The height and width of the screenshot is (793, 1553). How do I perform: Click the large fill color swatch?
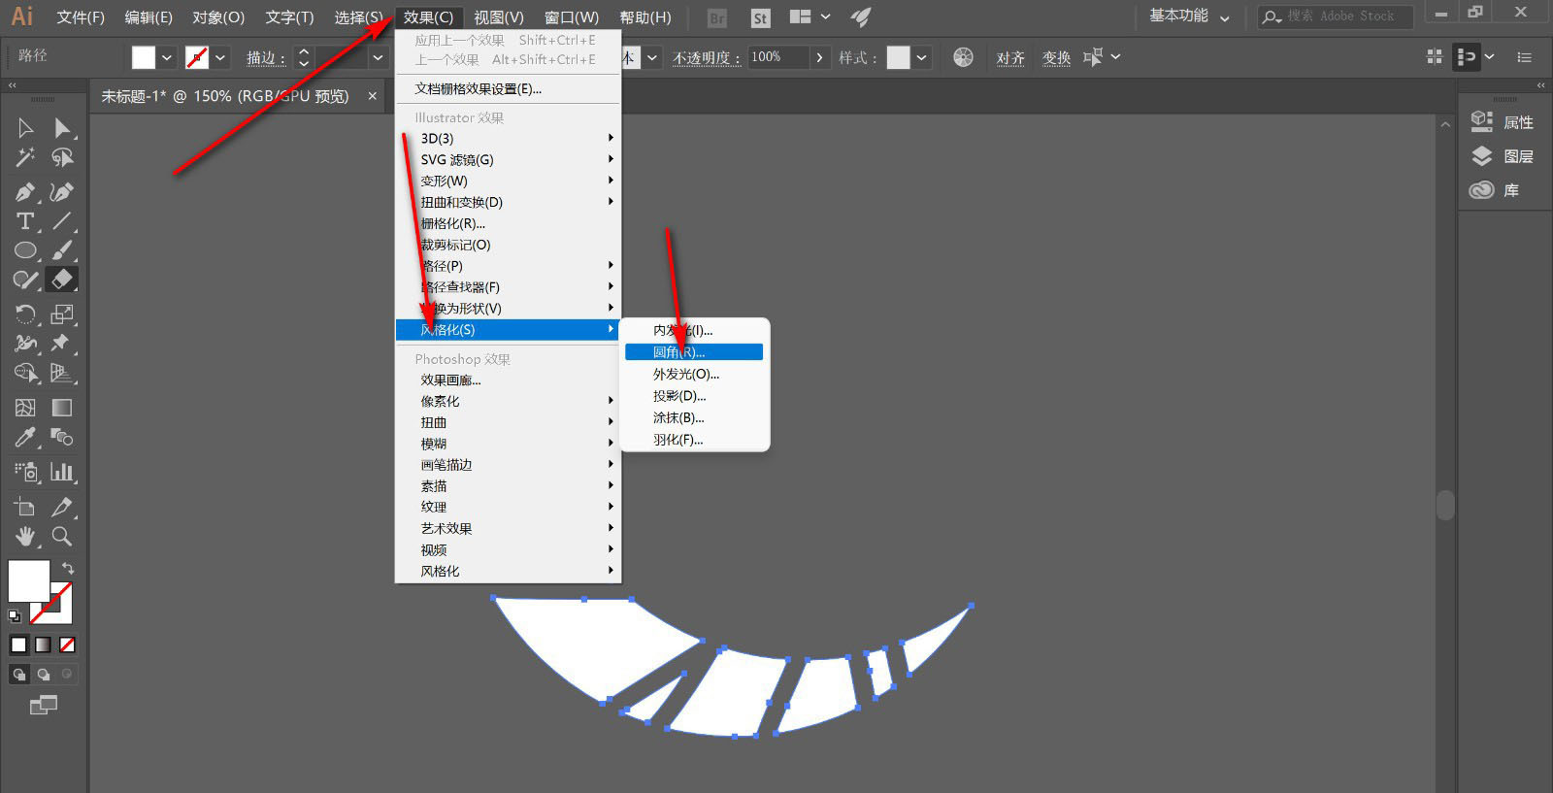28,580
